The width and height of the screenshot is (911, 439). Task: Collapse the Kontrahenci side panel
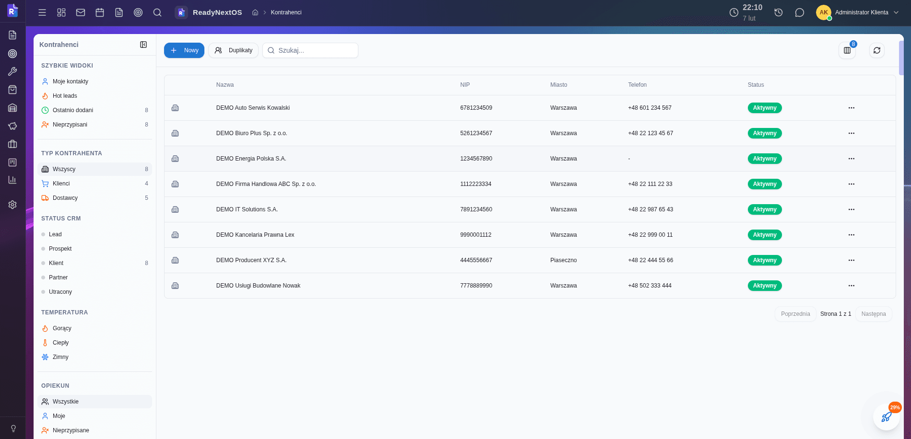[143, 45]
